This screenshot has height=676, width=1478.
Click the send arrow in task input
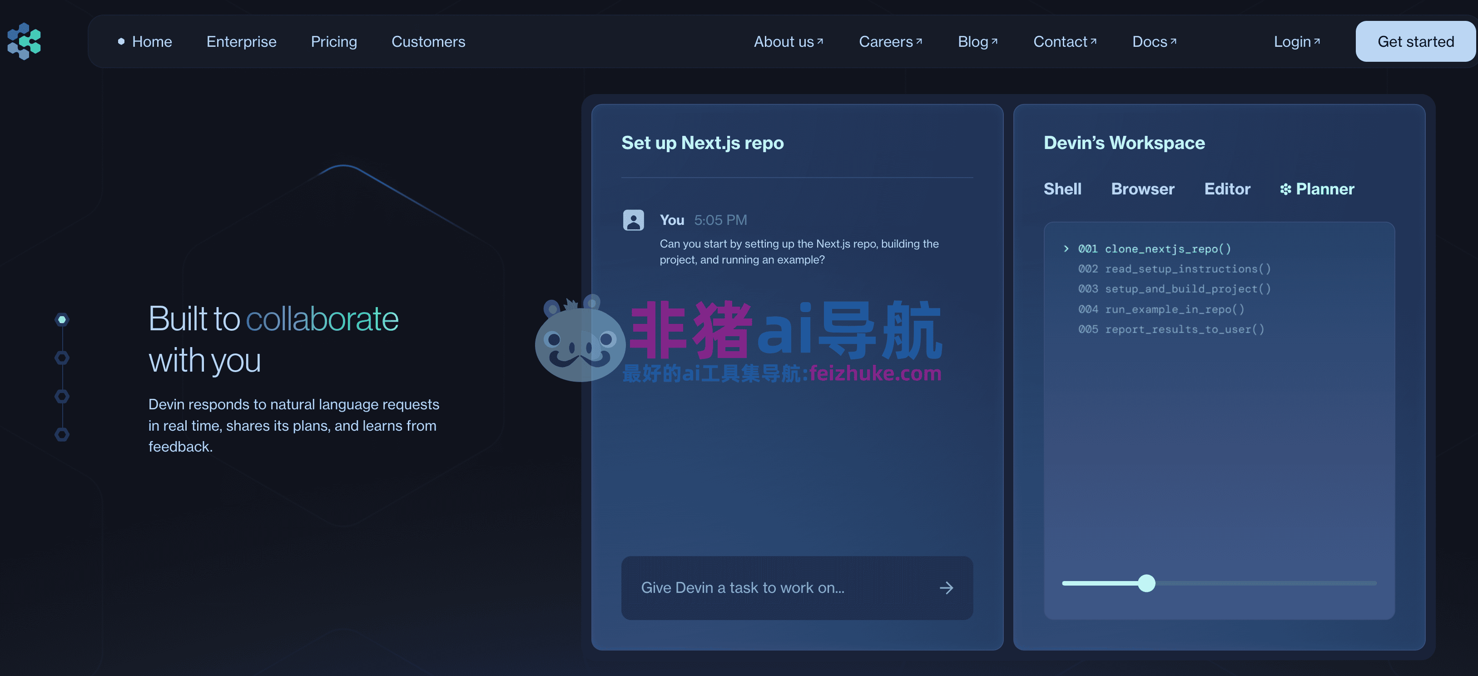coord(946,587)
